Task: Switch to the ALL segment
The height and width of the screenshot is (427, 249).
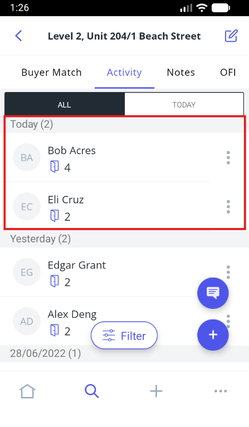Action: [65, 105]
